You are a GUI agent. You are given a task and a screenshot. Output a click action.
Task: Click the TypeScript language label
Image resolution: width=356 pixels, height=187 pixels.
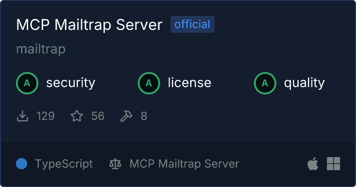tap(64, 164)
